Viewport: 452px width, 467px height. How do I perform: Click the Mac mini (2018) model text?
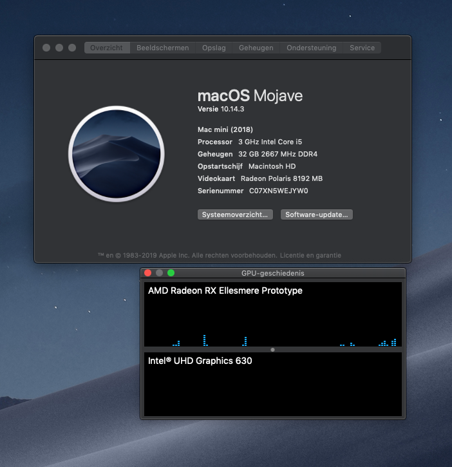[x=225, y=129]
